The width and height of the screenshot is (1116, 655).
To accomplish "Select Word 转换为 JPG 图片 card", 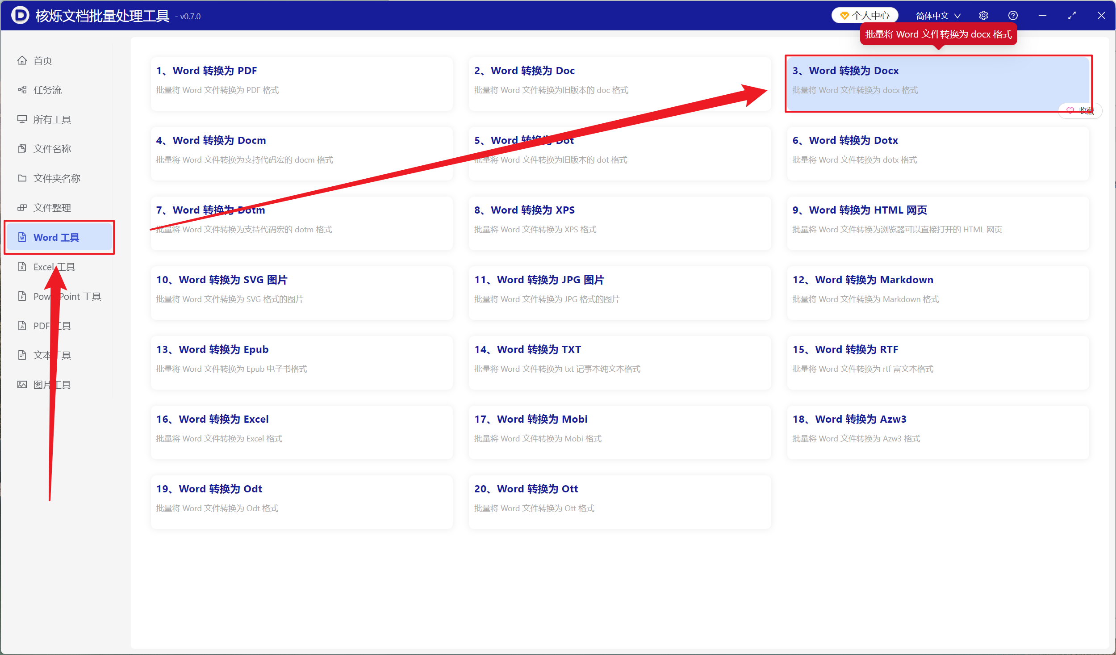I will point(619,293).
